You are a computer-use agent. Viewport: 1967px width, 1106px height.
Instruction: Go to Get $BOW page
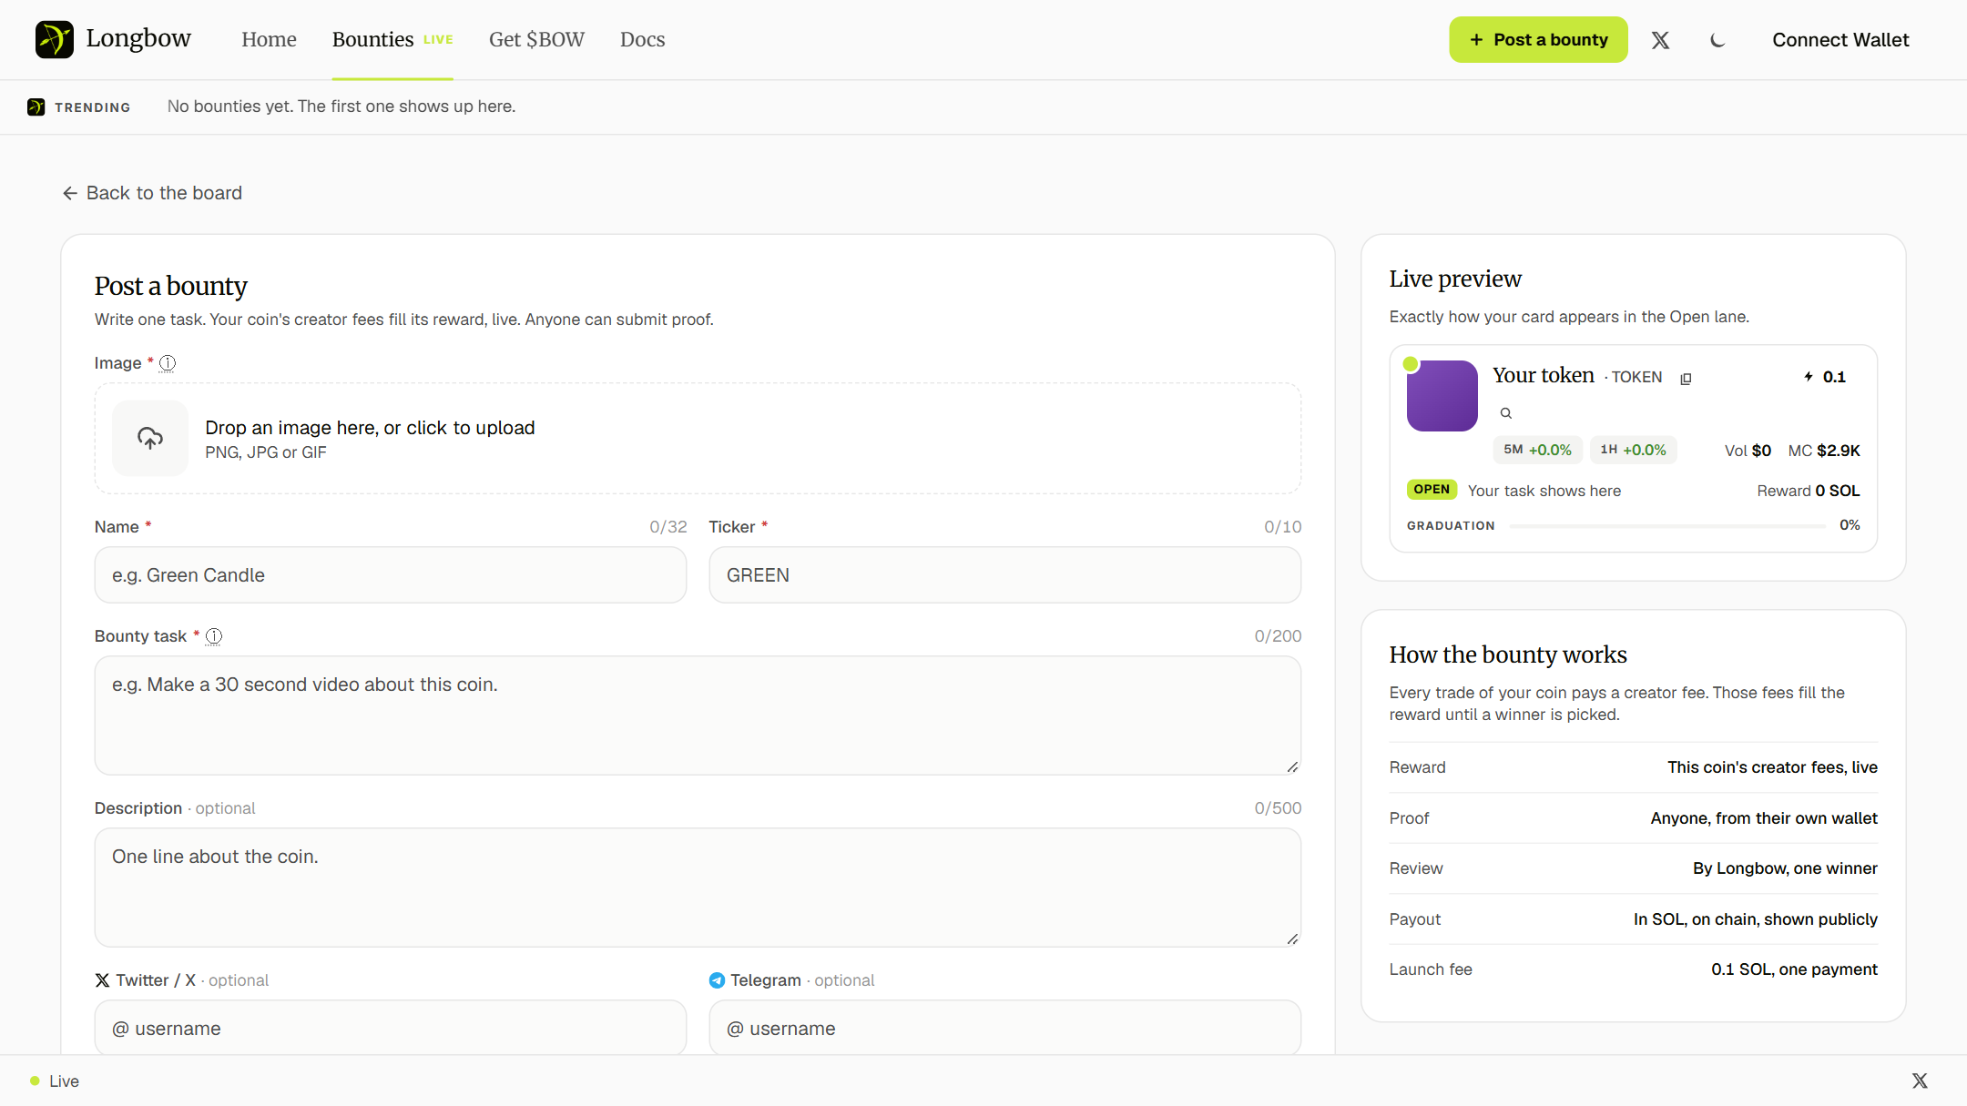pyautogui.click(x=536, y=39)
